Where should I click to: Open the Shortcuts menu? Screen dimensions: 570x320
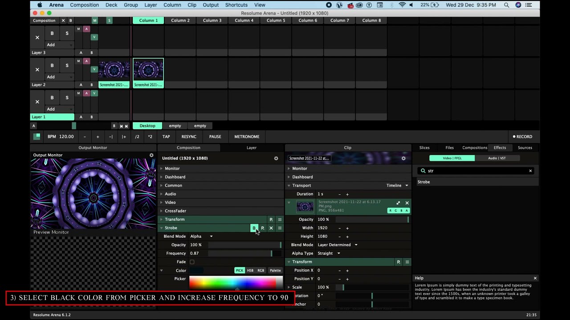click(x=236, y=5)
